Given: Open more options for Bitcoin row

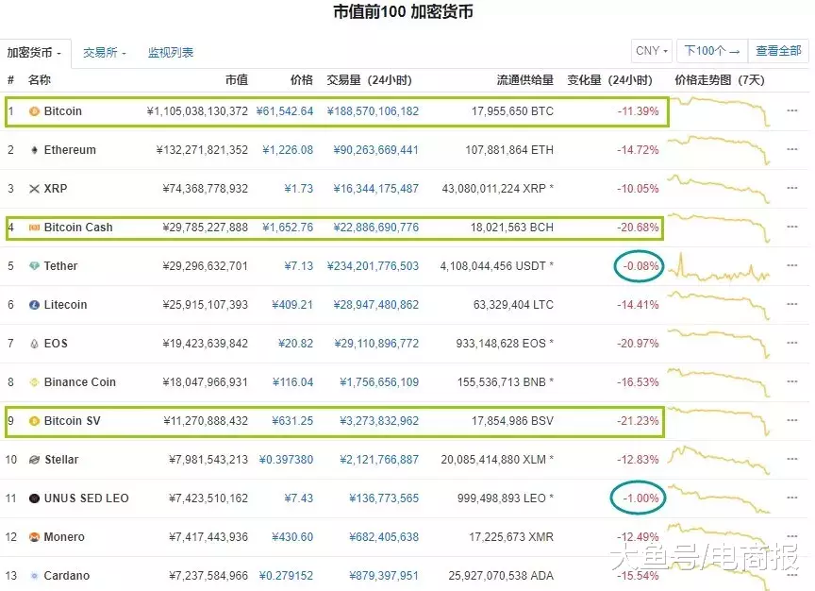Looking at the screenshot, I should coord(792,110).
